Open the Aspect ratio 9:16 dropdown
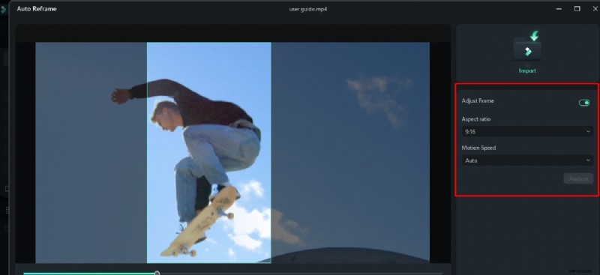The height and width of the screenshot is (275, 600). [x=527, y=132]
